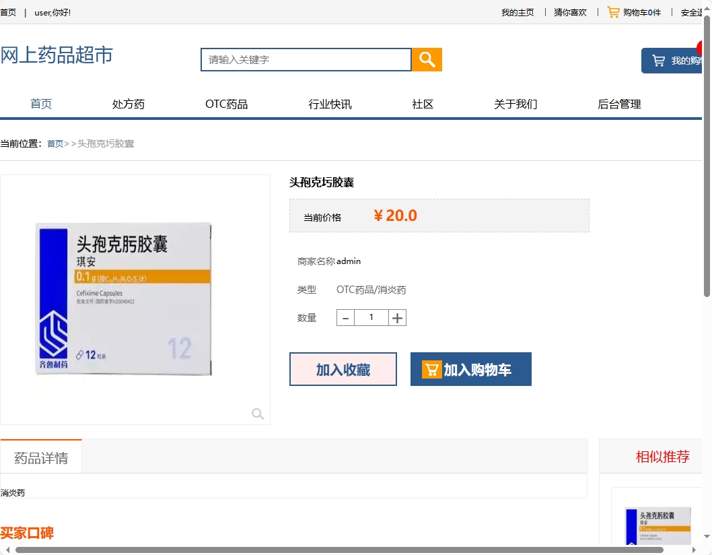The width and height of the screenshot is (712, 555).
Task: Open the 处方药 navigation tab
Action: (x=128, y=104)
